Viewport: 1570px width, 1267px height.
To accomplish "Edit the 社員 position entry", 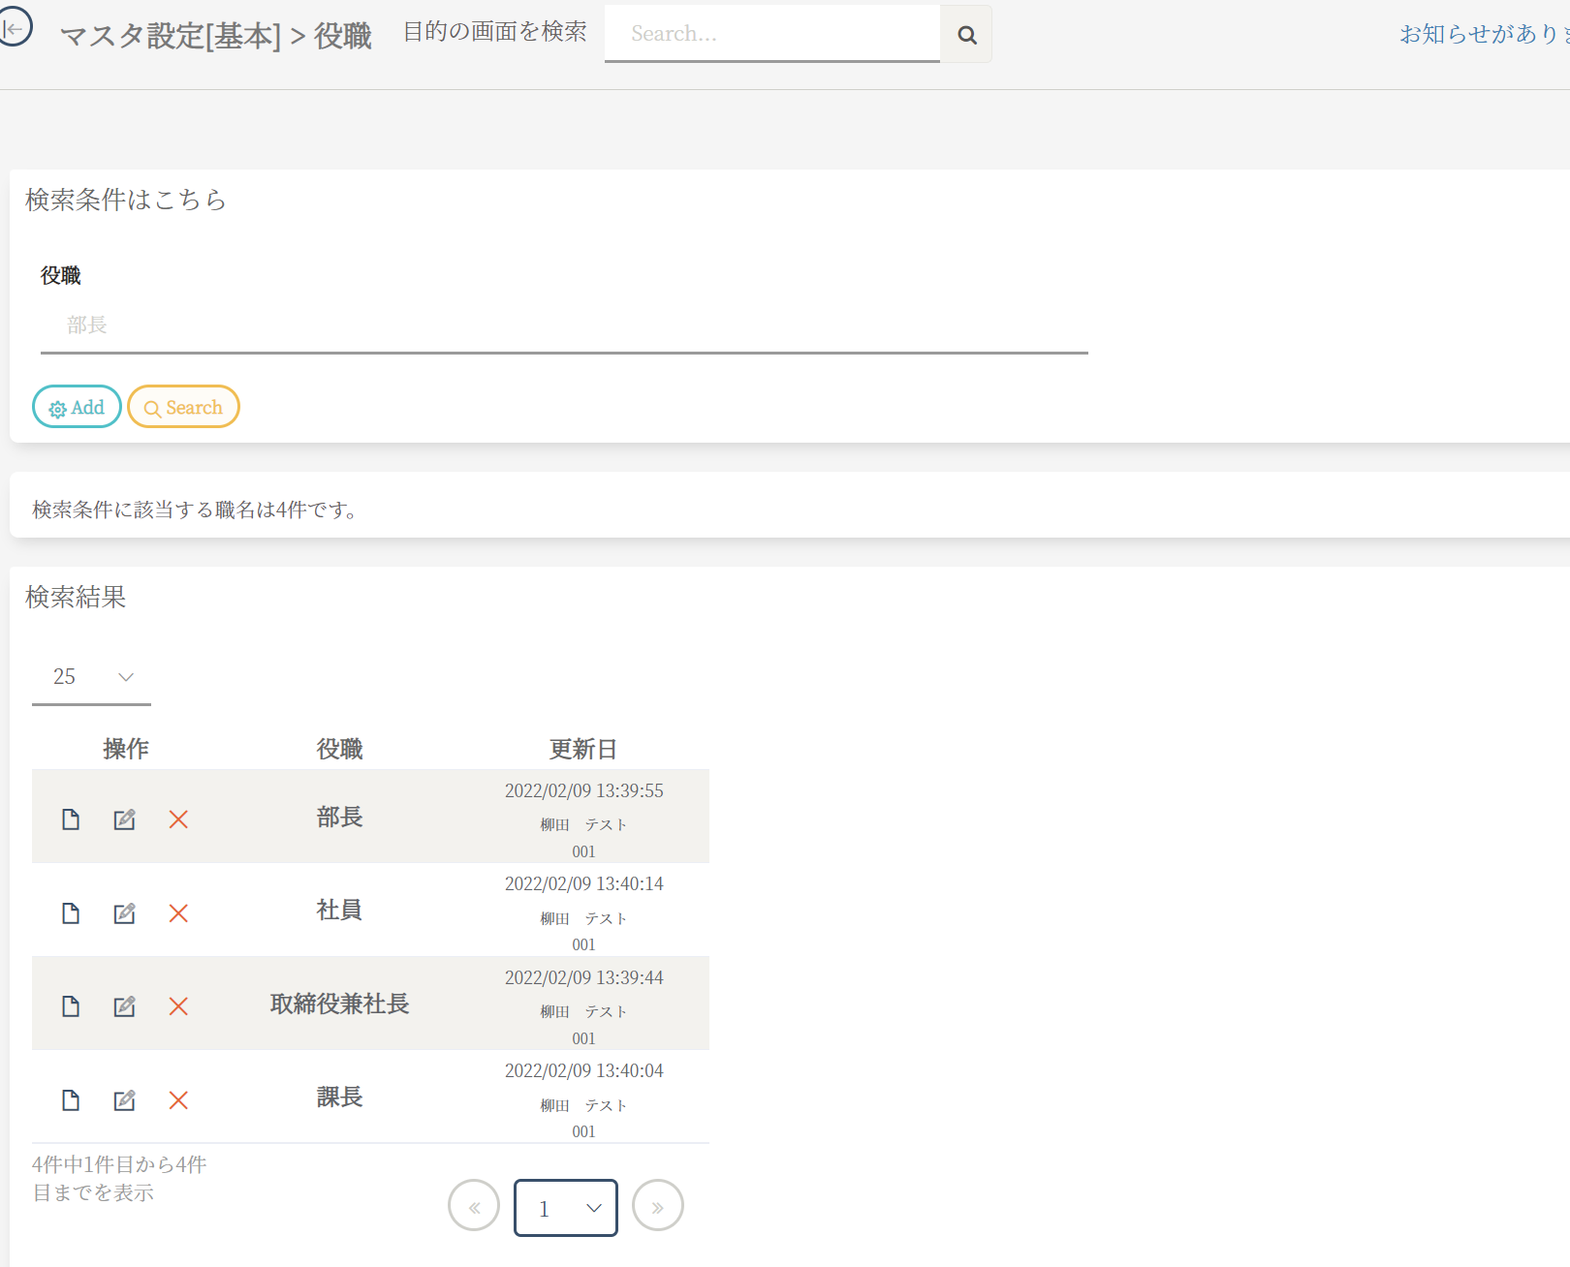I will point(124,913).
